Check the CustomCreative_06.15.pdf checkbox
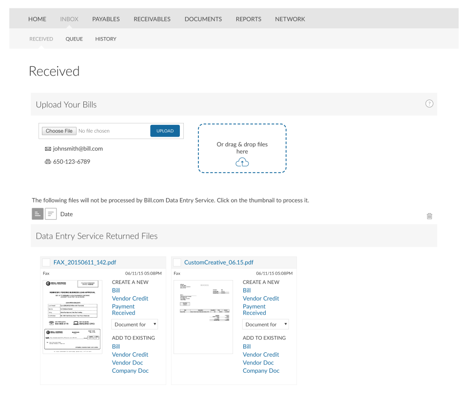This screenshot has height=404, width=468. click(x=177, y=263)
